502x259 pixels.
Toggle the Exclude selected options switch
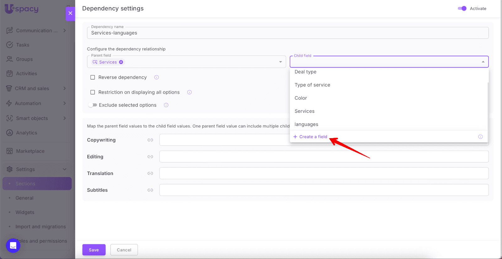(x=93, y=105)
